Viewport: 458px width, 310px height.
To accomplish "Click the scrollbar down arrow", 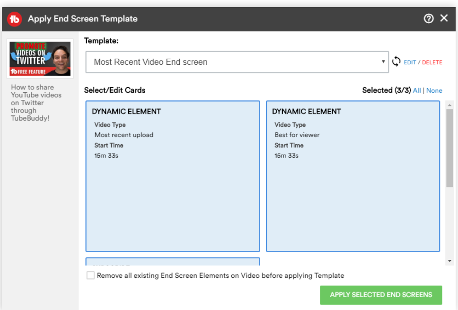I will (449, 261).
